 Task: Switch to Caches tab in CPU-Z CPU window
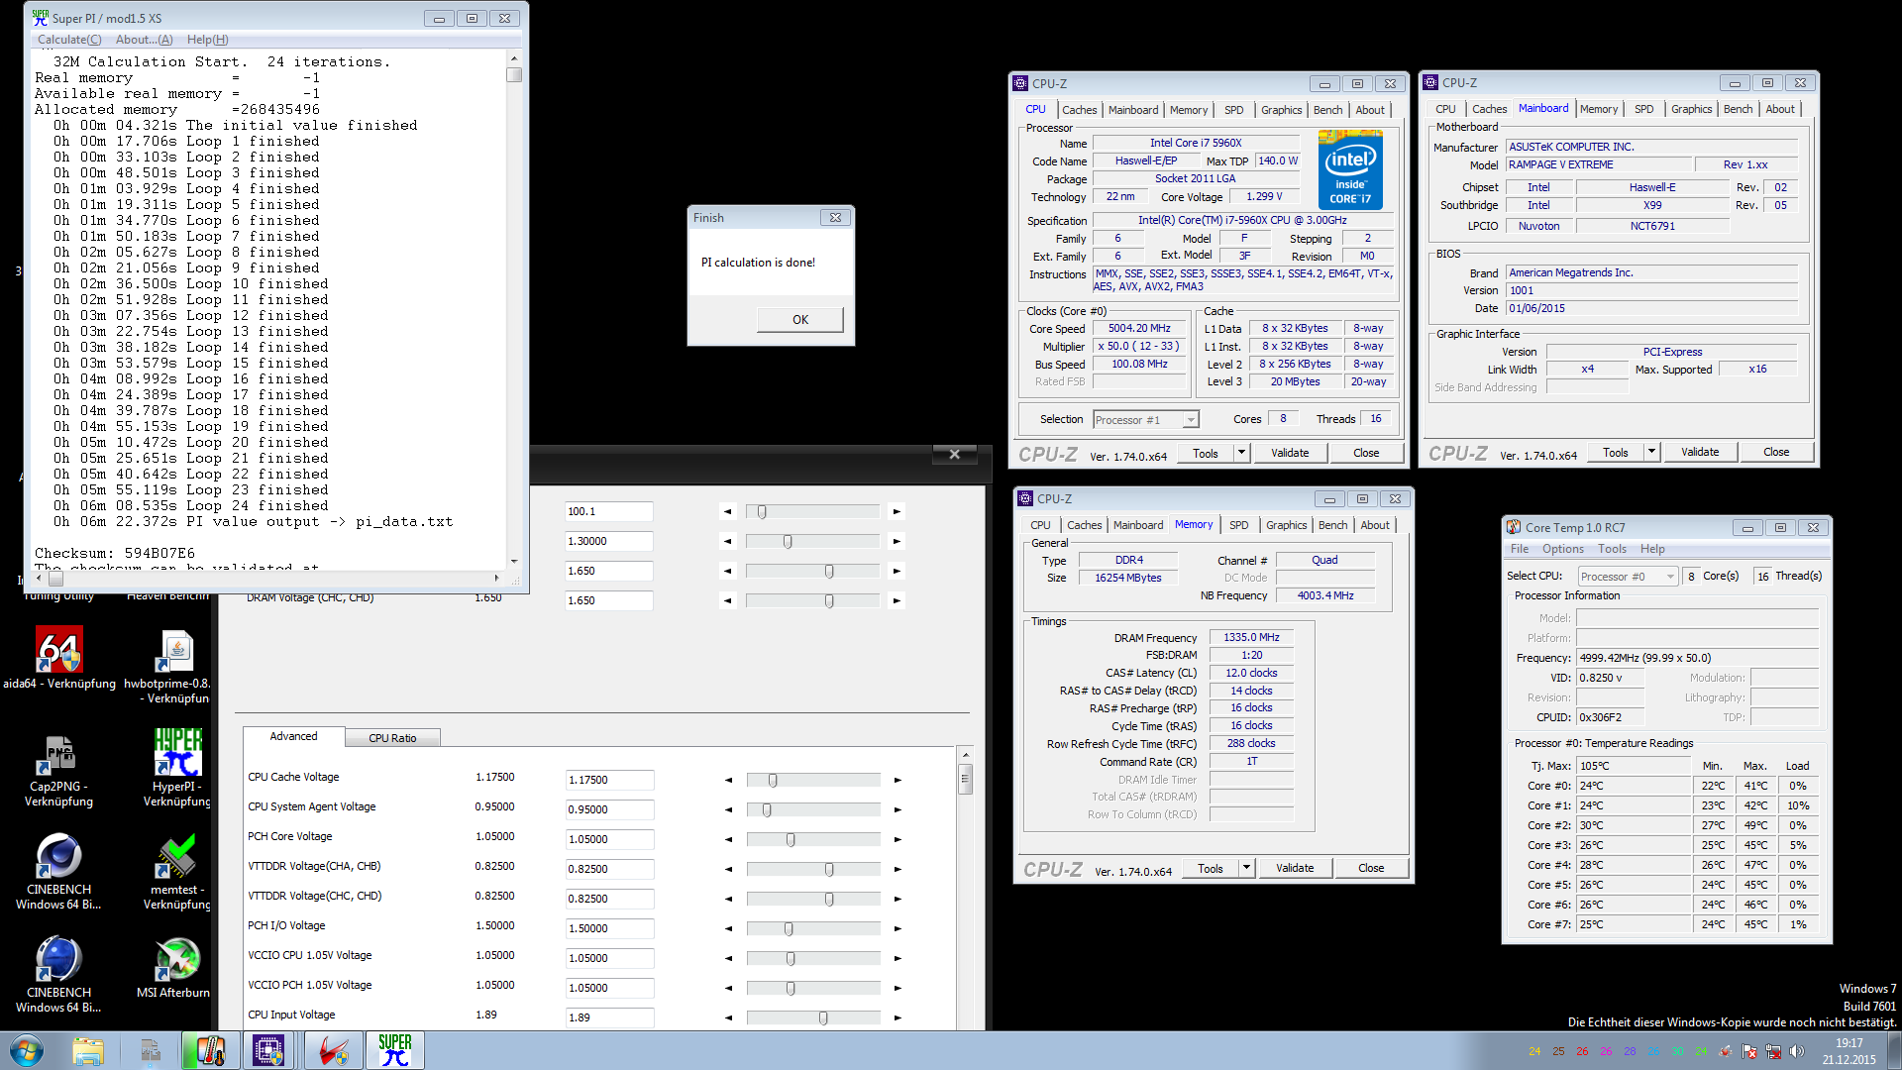(1079, 110)
